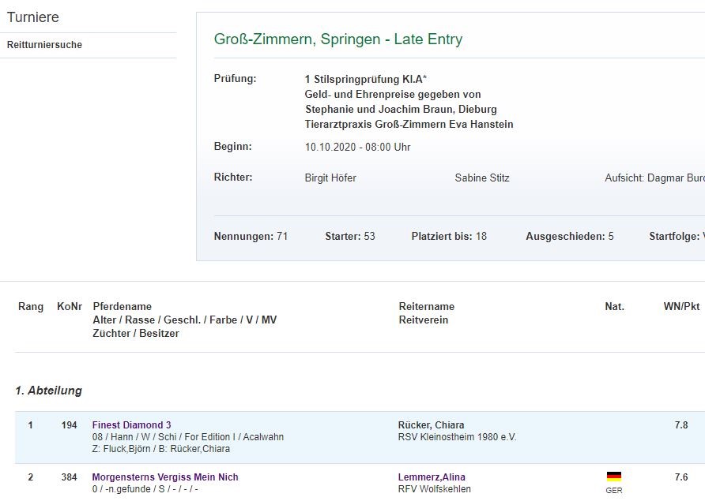The image size is (705, 501).
Task: Click the Reitername column header
Action: [427, 307]
